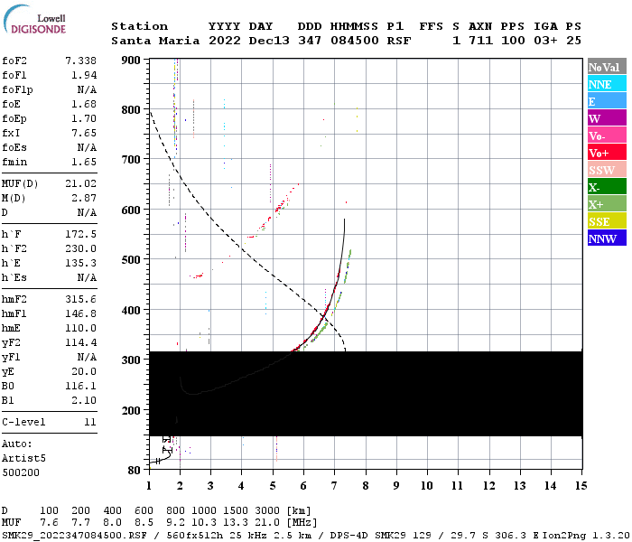The height and width of the screenshot is (542, 632).
Task: Click the foE value 1.68
Action: [x=84, y=104]
